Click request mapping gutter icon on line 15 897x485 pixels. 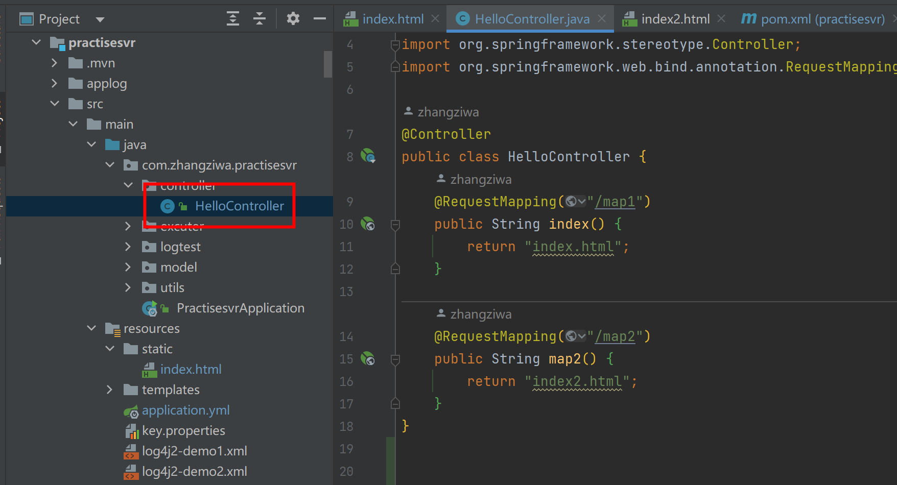368,358
